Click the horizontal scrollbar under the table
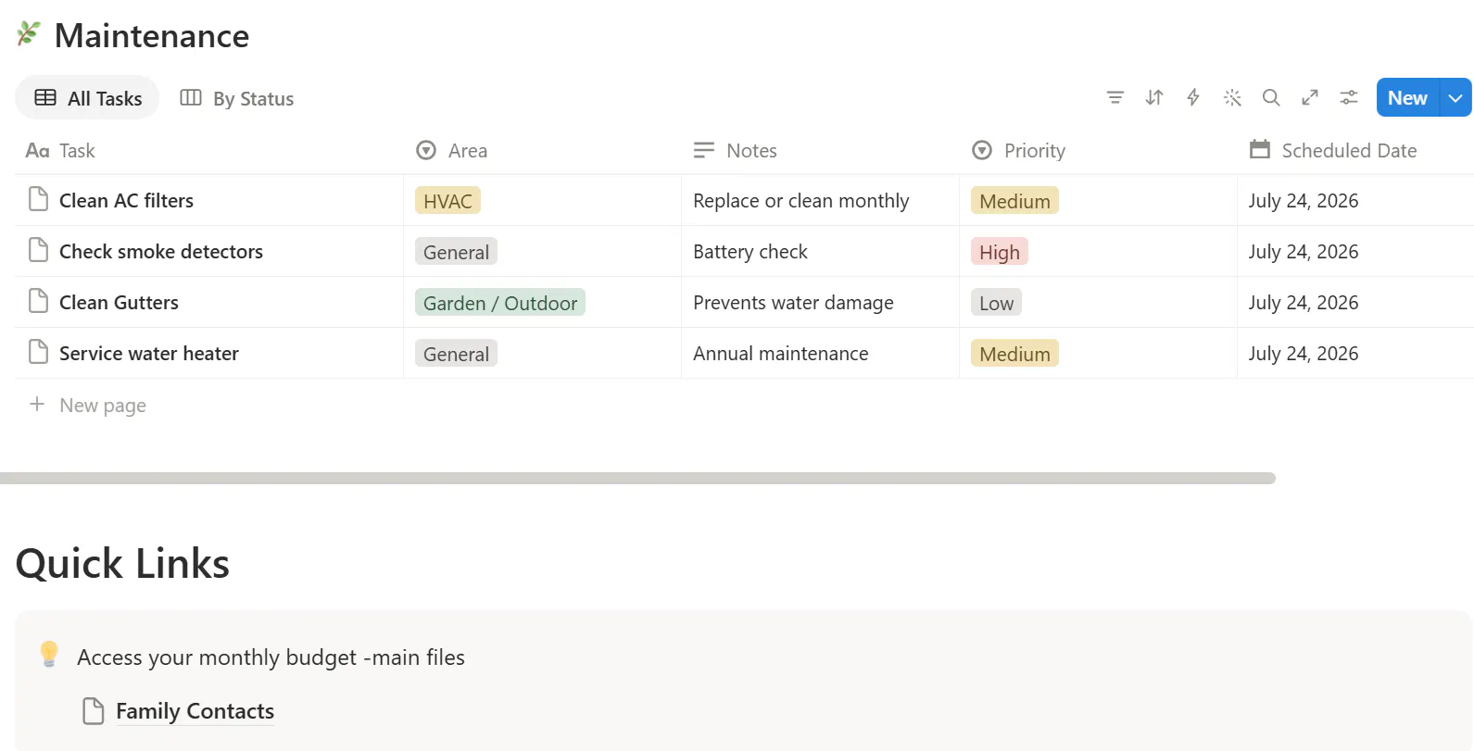This screenshot has width=1474, height=751. click(x=637, y=478)
